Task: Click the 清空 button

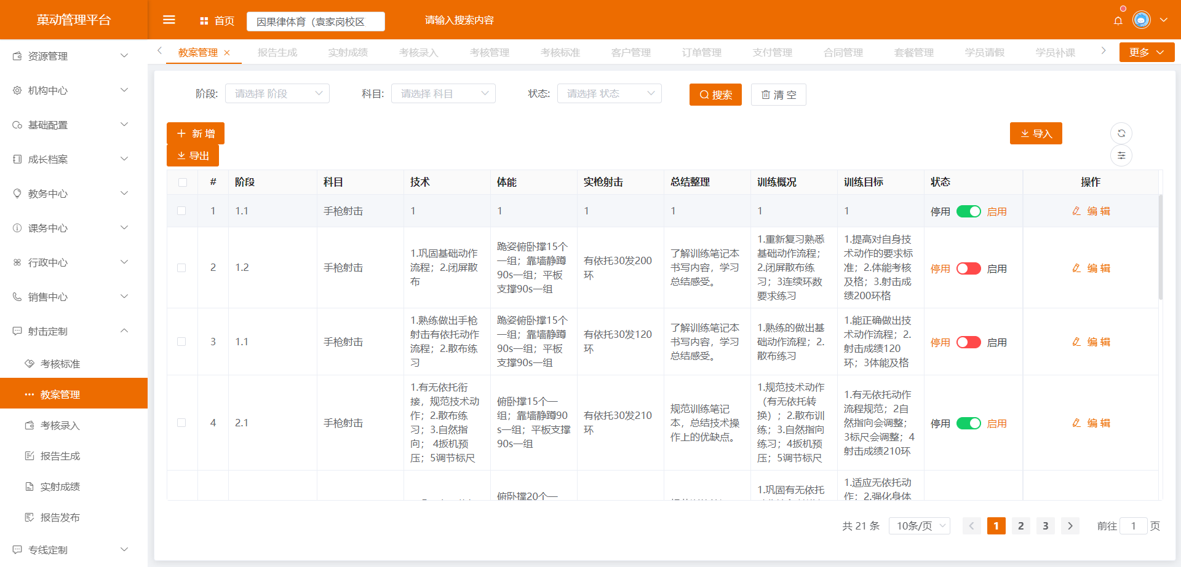Action: click(779, 95)
